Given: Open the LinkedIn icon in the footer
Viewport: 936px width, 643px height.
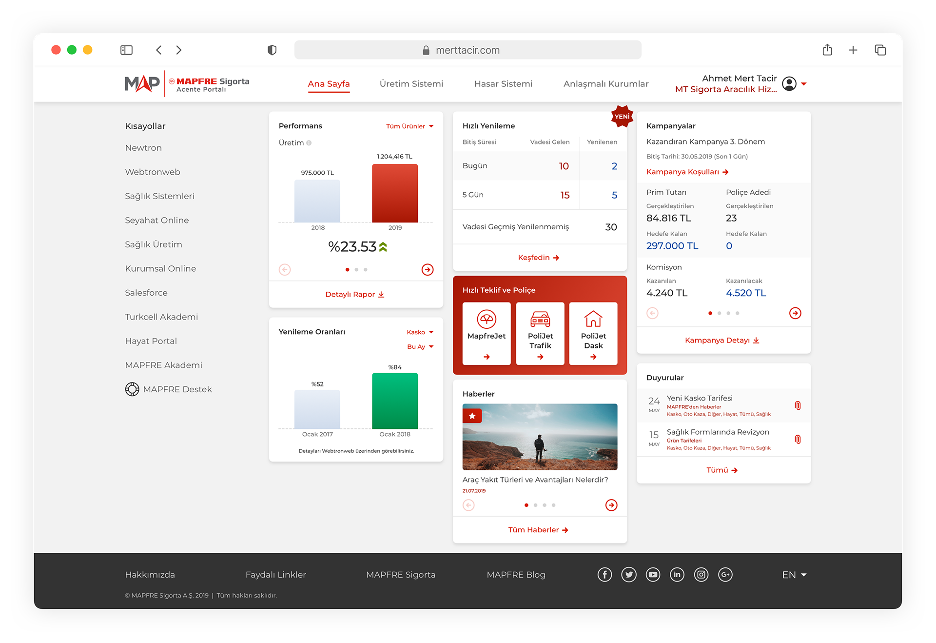Looking at the screenshot, I should (x=677, y=575).
